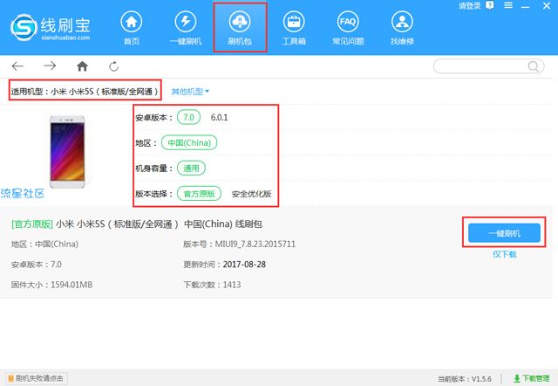
Task: Expand the 其他机型 dropdown
Action: pyautogui.click(x=190, y=92)
